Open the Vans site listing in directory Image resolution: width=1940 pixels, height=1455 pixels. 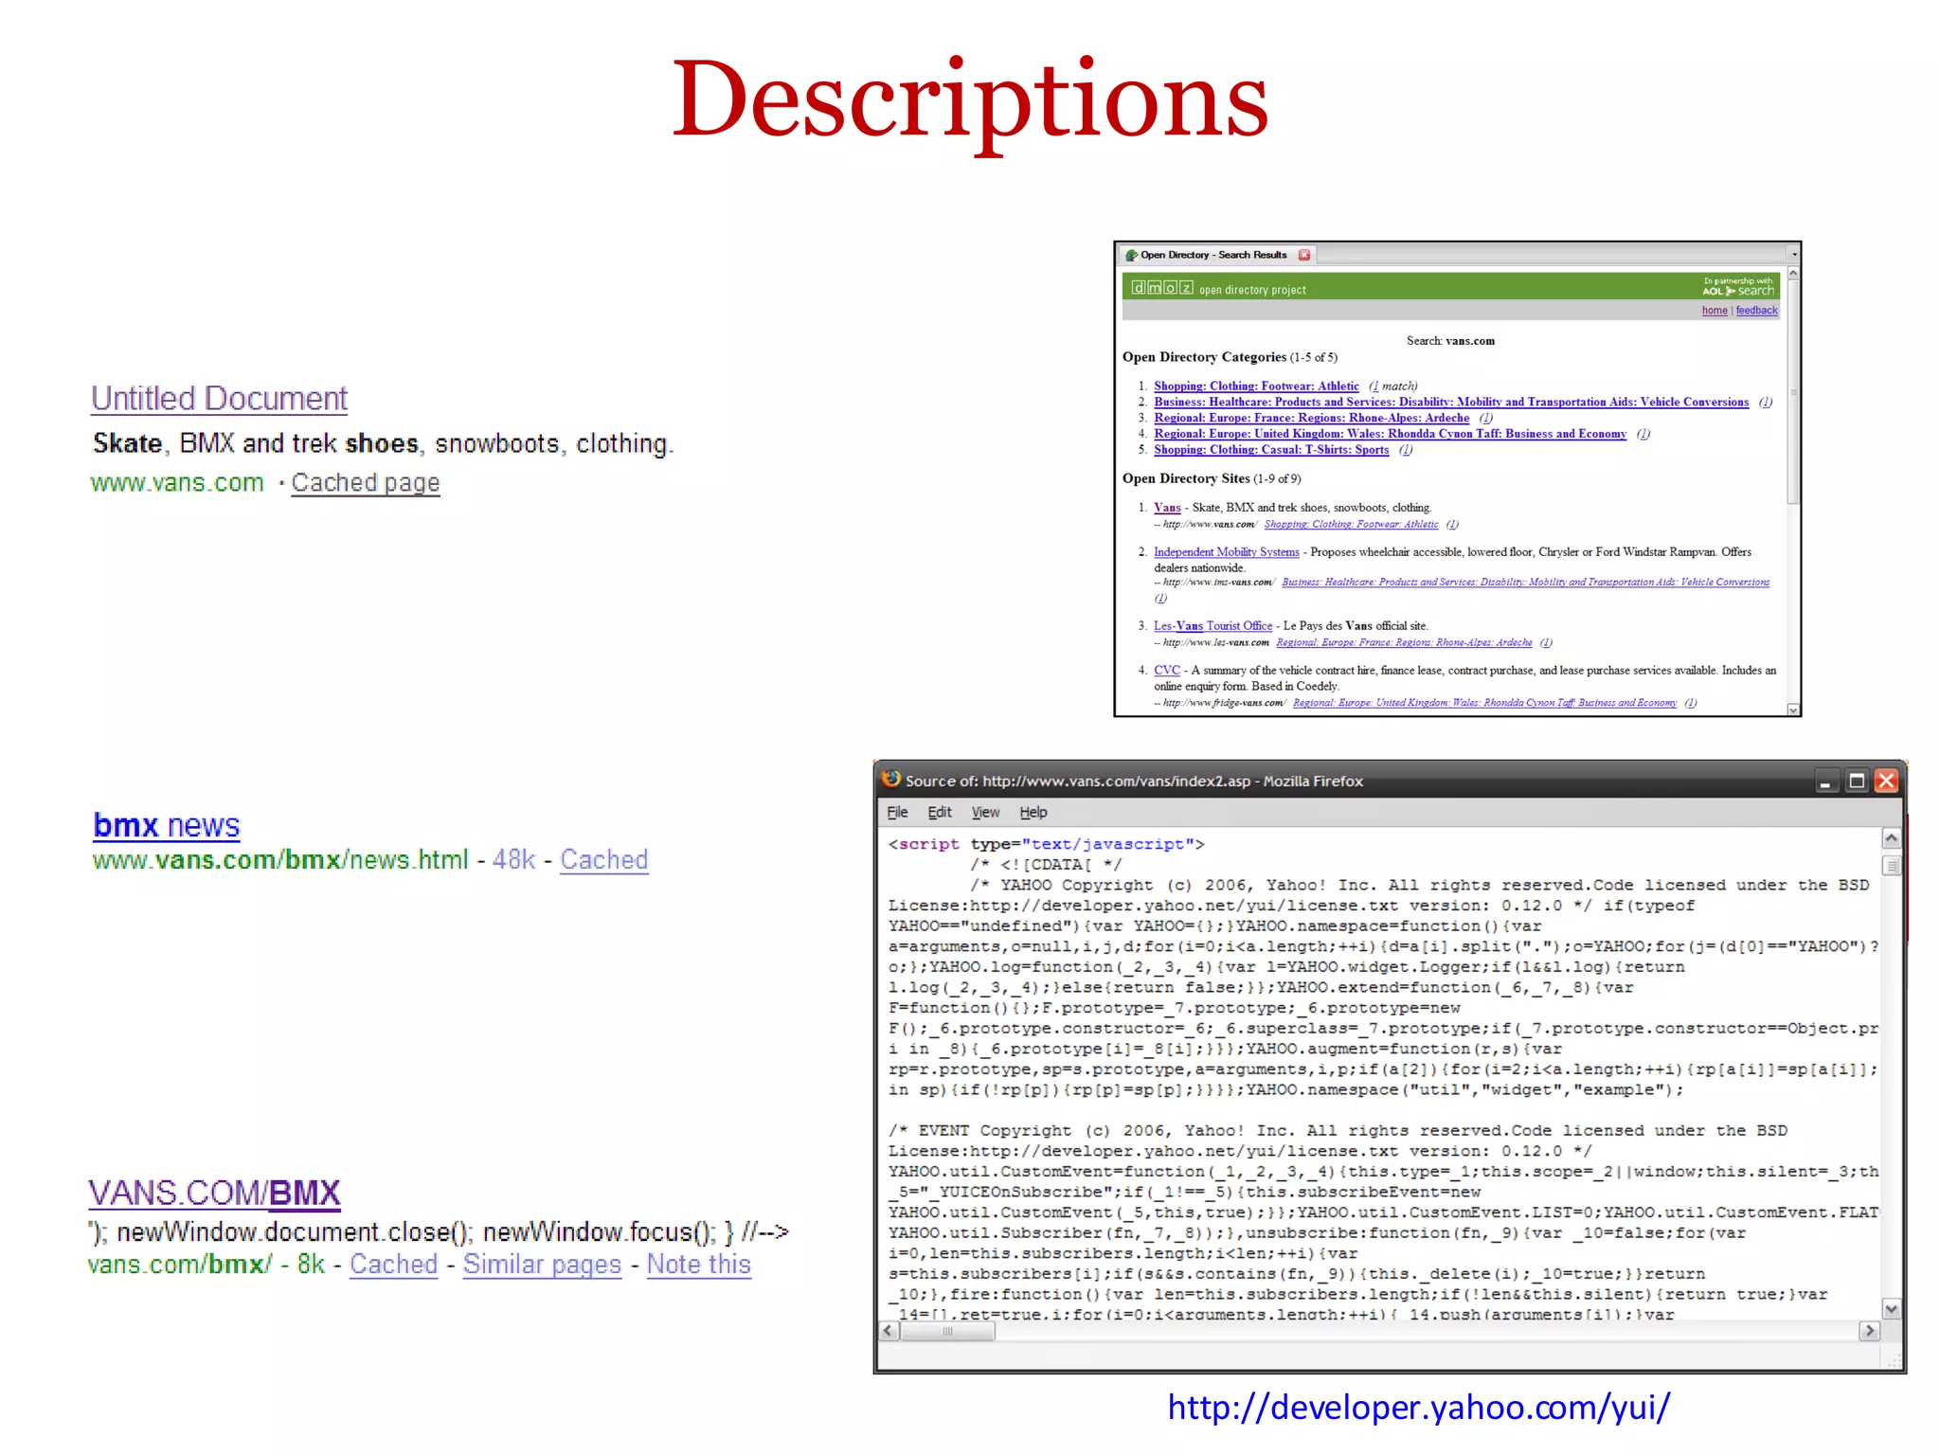pos(1167,508)
